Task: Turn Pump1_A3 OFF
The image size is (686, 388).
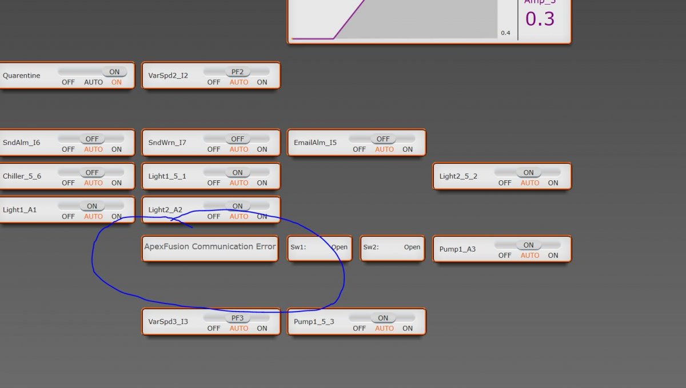Action: pos(505,256)
